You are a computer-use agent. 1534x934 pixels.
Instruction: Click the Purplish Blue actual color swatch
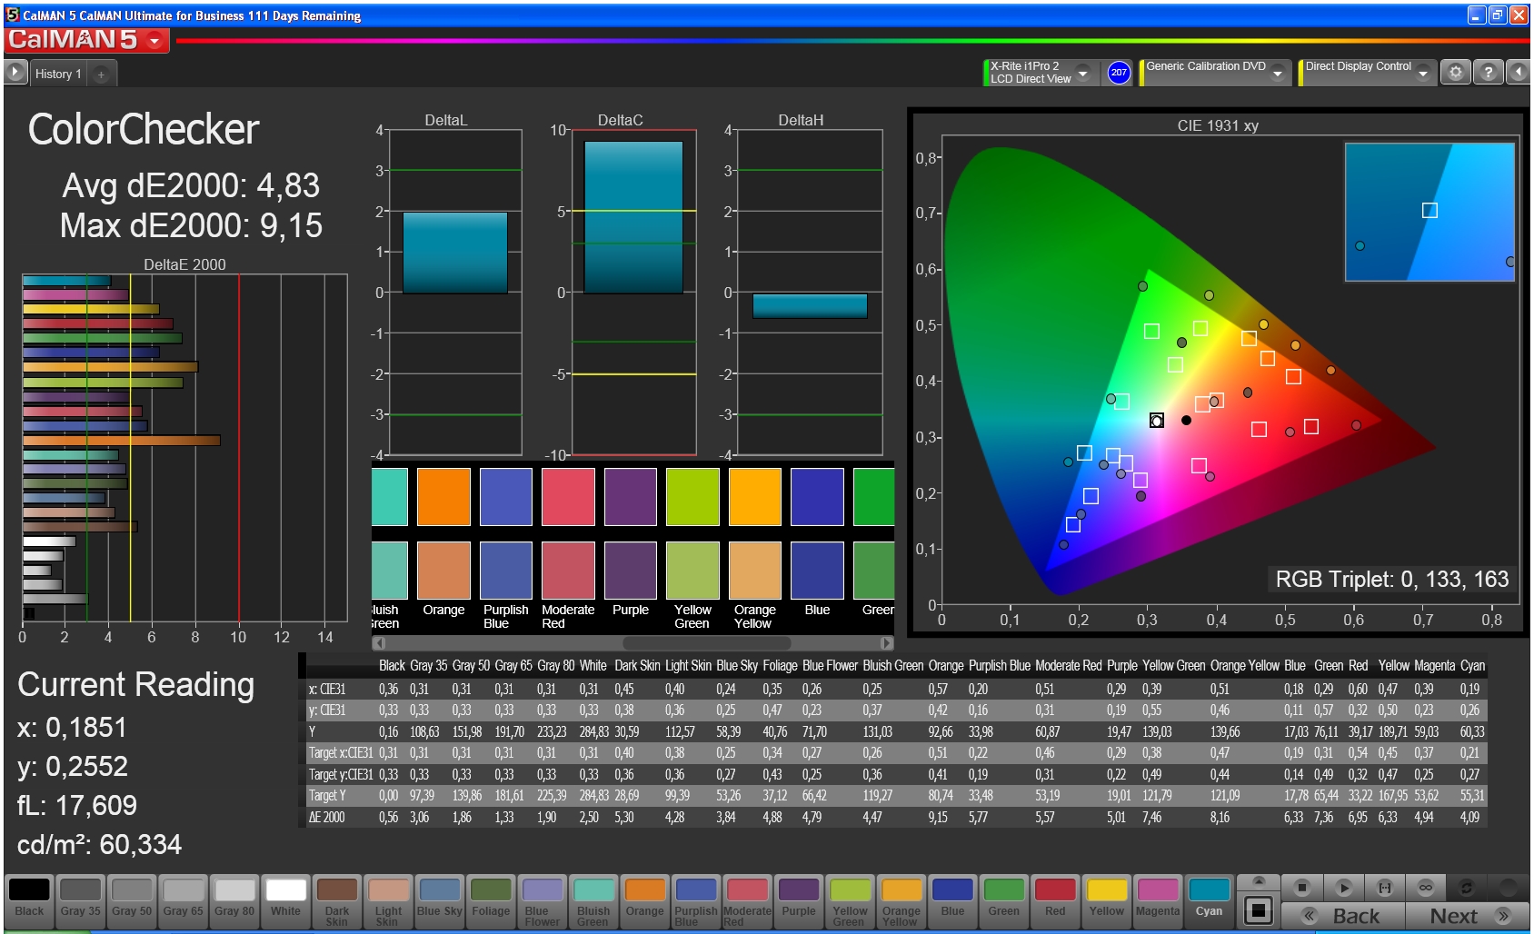coord(505,497)
